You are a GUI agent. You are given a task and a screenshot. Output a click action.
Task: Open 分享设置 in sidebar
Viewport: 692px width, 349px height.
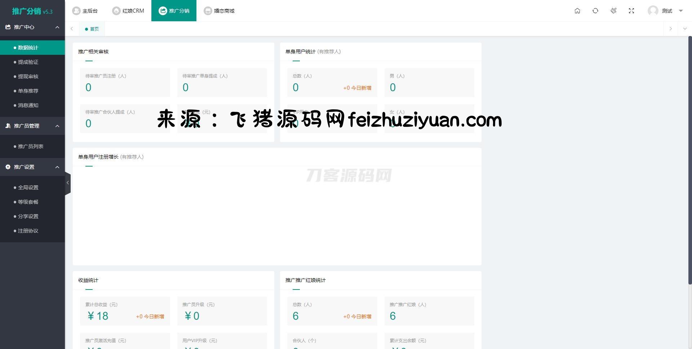point(32,216)
